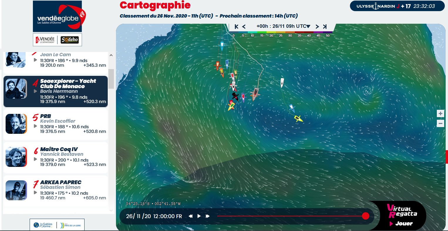Click the Jouer link on Virtual Regatta
448x231 pixels.
coord(401,223)
